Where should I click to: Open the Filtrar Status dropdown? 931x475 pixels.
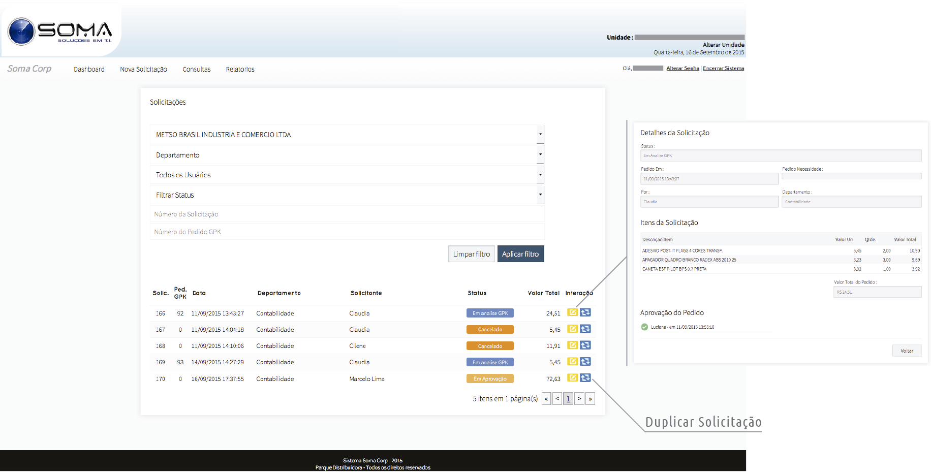(x=540, y=195)
